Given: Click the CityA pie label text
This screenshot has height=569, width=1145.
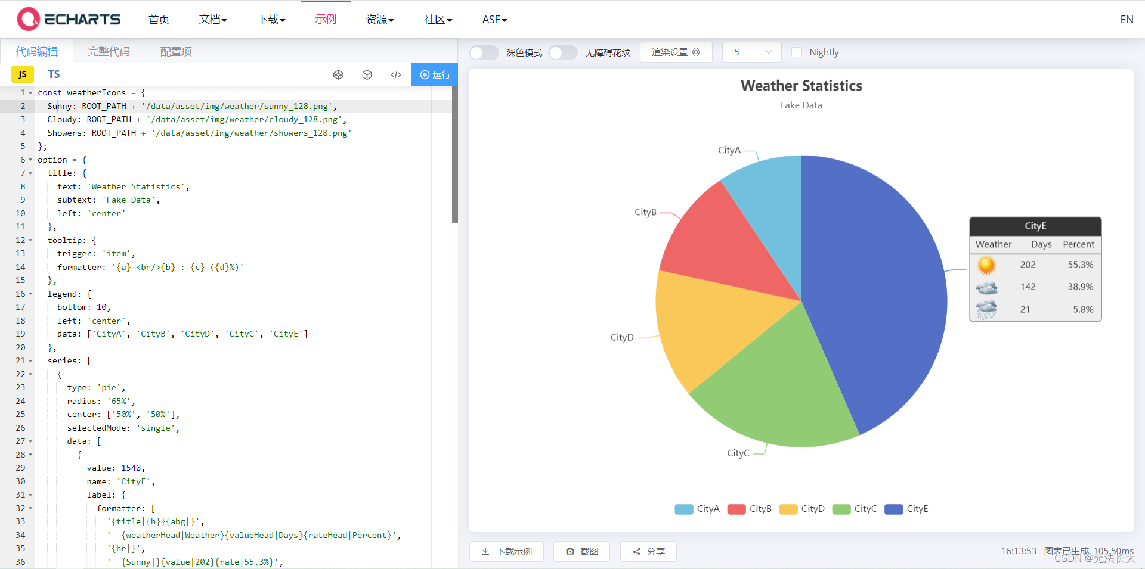Looking at the screenshot, I should [729, 150].
